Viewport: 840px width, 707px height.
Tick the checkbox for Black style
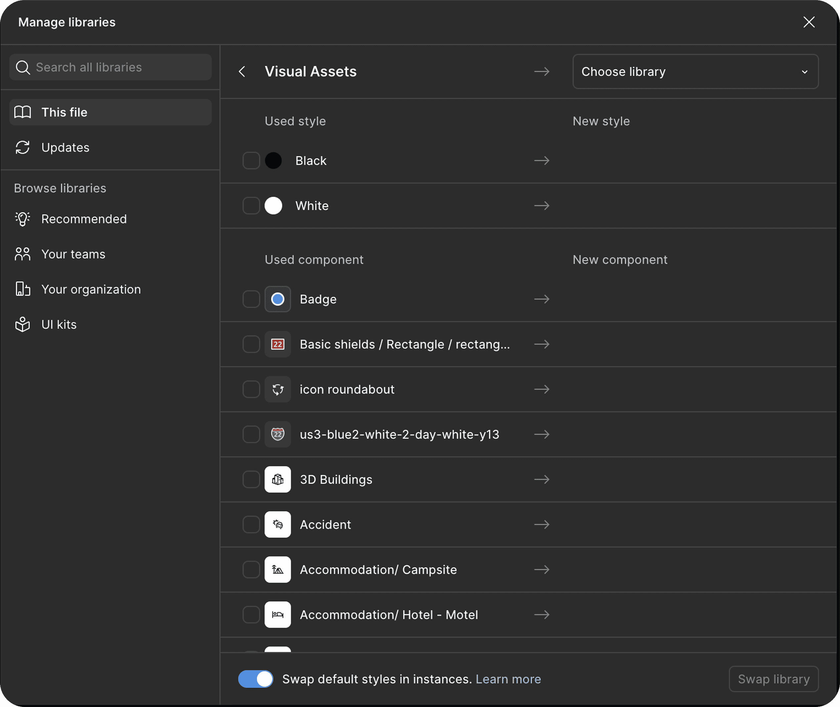(x=251, y=161)
